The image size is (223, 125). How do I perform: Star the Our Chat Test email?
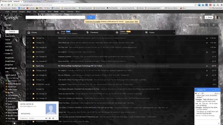30,47
